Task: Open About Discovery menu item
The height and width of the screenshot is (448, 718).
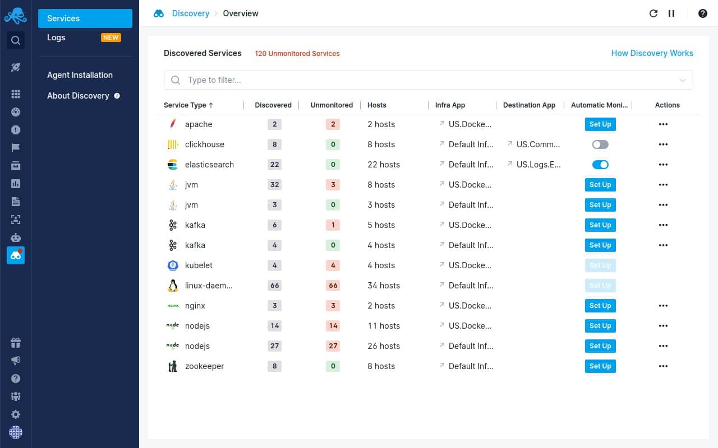Action: coord(78,96)
